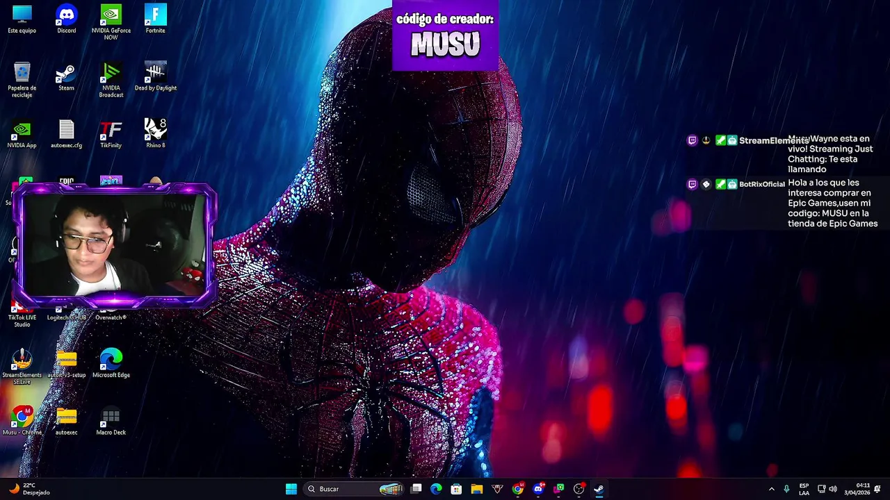Screen dimensions: 890x500
Task: Open NVIDIA Broadcast desktop shortcut
Action: (x=111, y=80)
